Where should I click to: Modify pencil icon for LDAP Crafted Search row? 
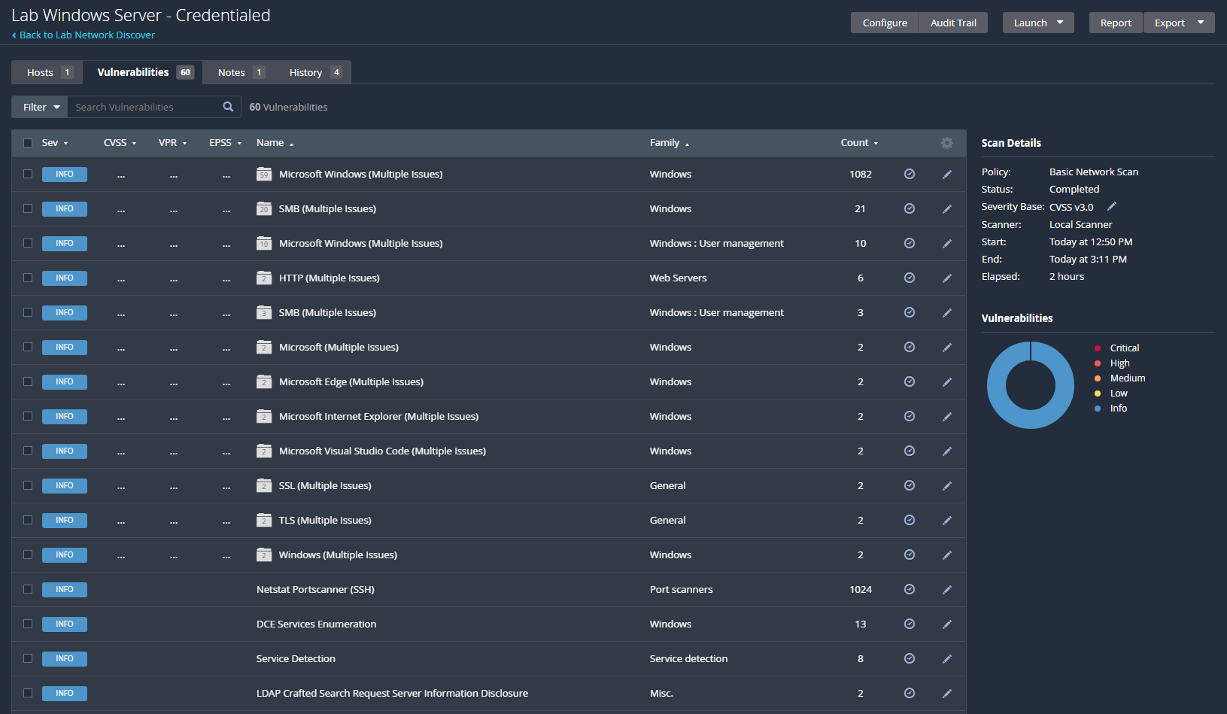(x=947, y=693)
